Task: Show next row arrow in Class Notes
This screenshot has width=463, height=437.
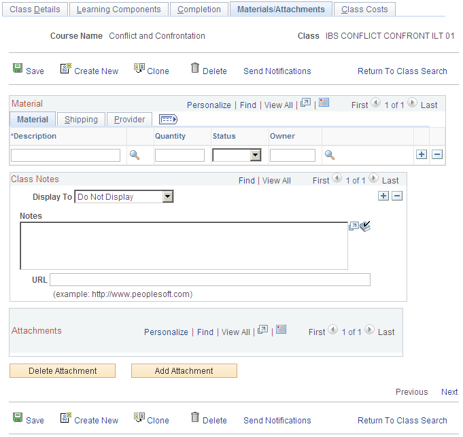Action: 373,178
